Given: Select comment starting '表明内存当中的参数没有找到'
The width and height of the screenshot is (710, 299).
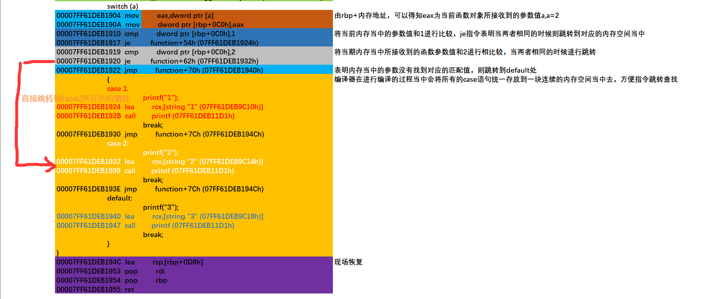Looking at the screenshot, I should pyautogui.click(x=435, y=70).
